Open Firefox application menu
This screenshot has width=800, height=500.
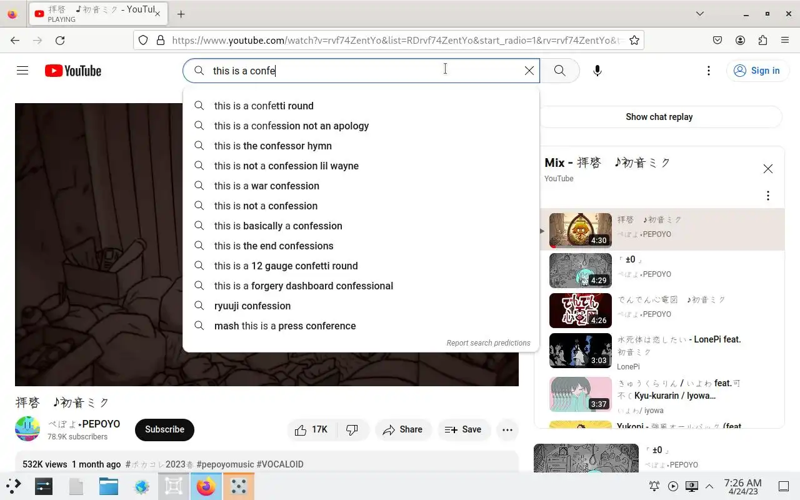(x=785, y=40)
